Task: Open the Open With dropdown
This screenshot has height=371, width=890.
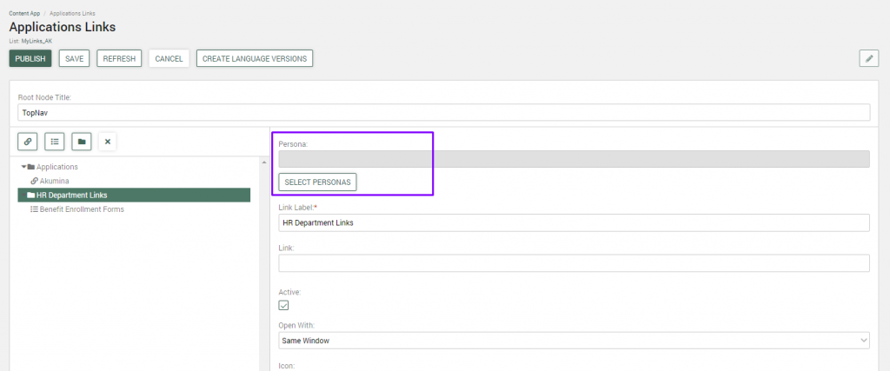Action: click(x=574, y=341)
